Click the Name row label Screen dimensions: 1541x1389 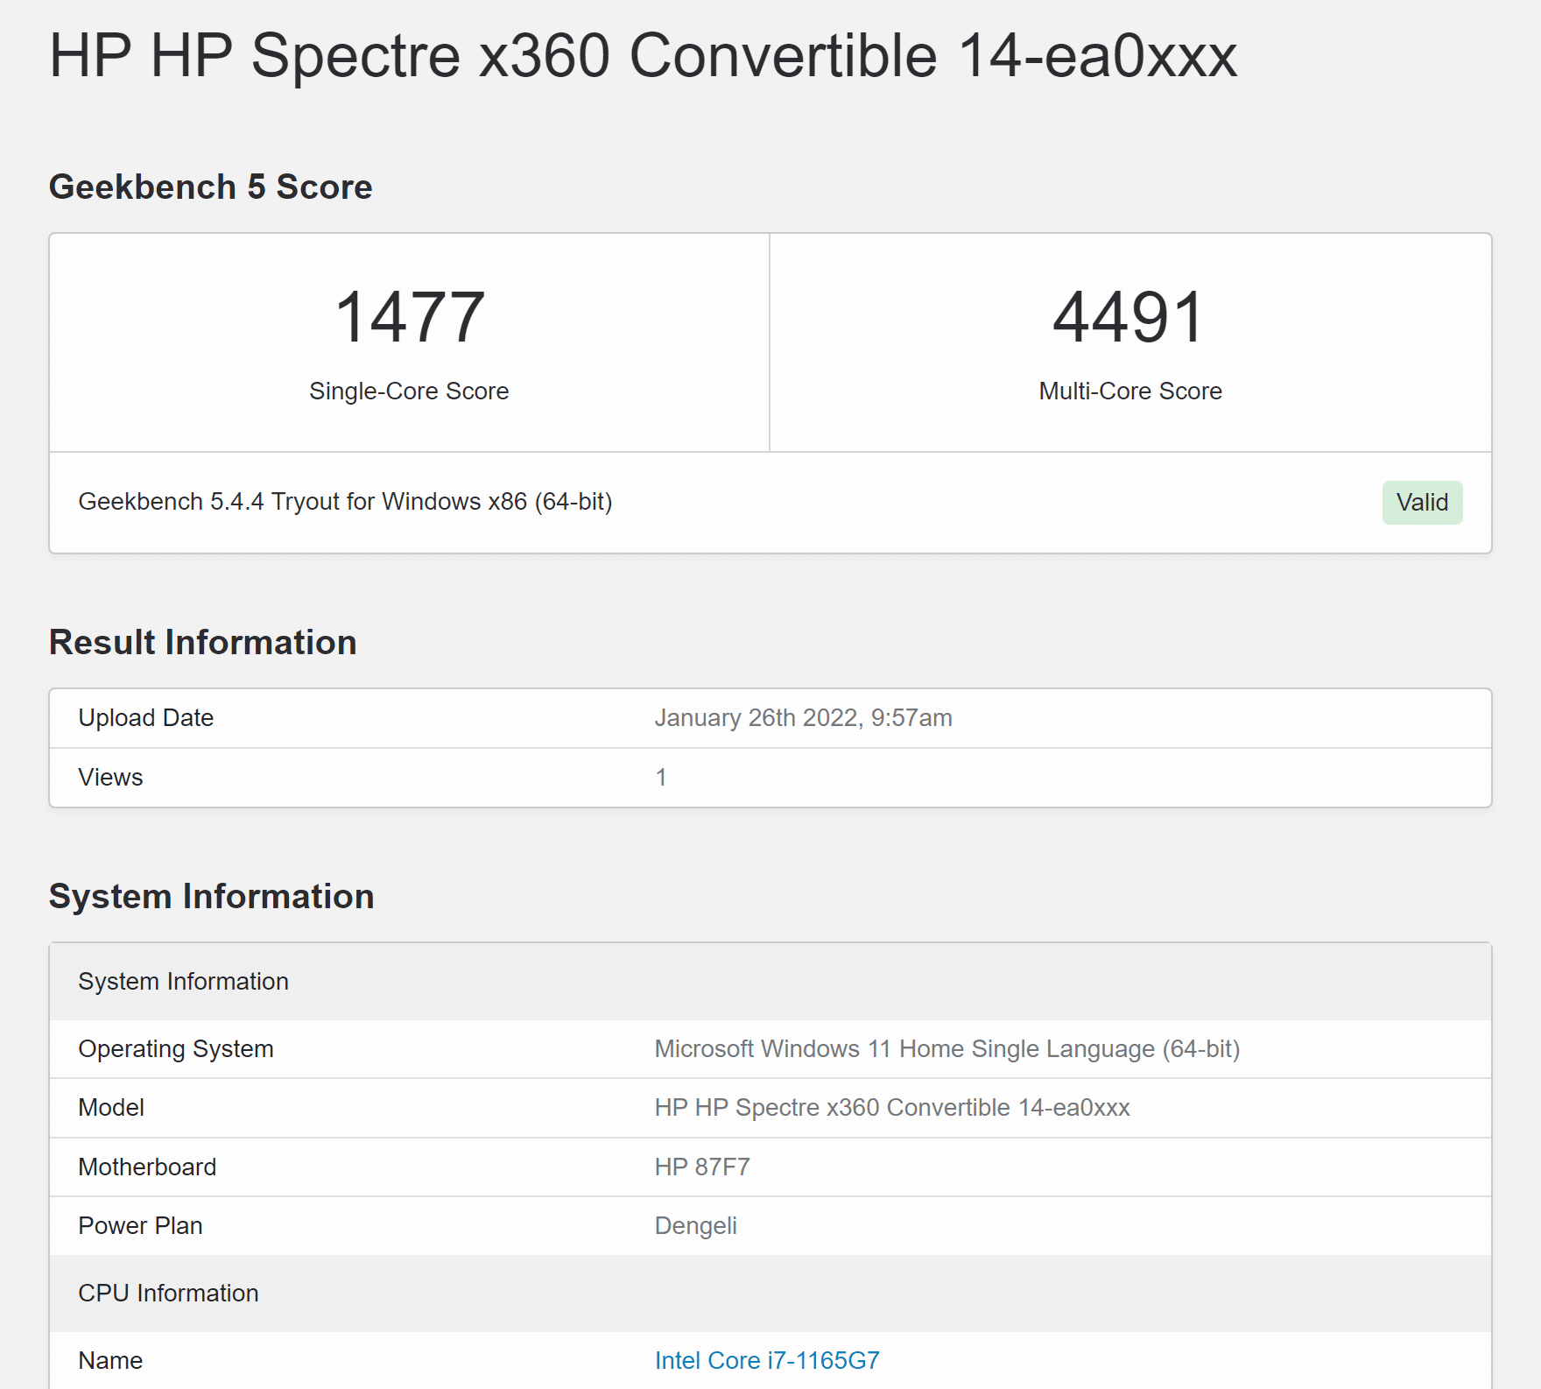tap(109, 1360)
